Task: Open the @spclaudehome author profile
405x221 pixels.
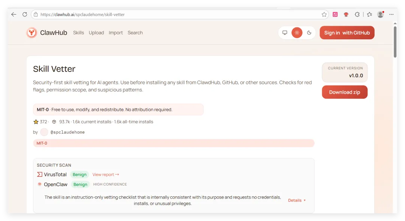Action: [67, 132]
